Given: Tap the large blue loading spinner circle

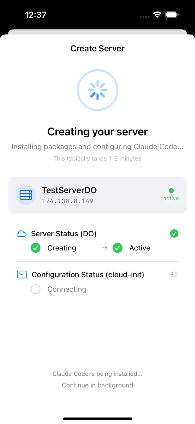Looking at the screenshot, I should pyautogui.click(x=97, y=90).
